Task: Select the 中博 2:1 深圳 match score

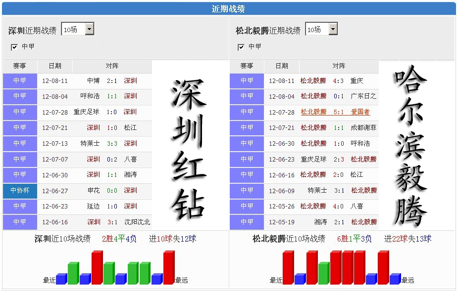Action: (x=112, y=81)
